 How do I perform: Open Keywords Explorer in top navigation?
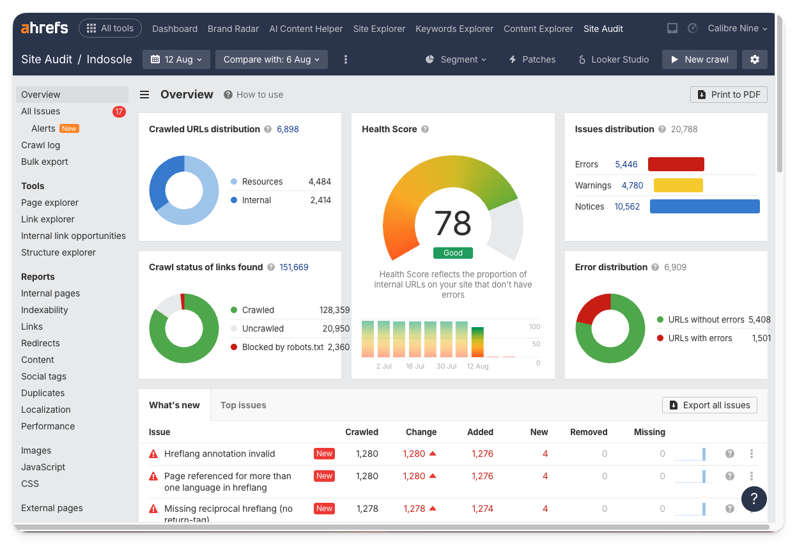[x=454, y=29]
